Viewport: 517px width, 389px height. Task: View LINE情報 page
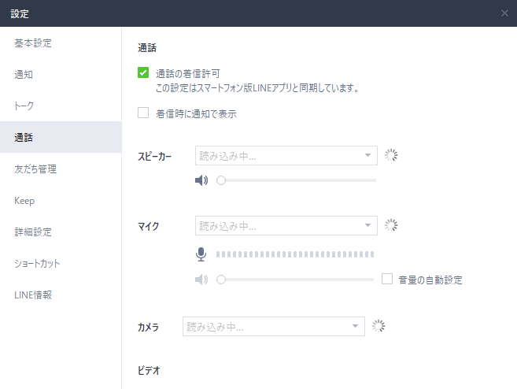tap(61, 295)
